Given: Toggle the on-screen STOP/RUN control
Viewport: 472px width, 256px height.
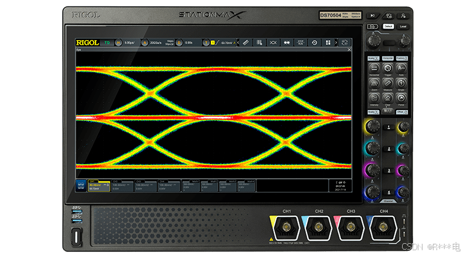Looking at the screenshot, I should click(301, 42).
